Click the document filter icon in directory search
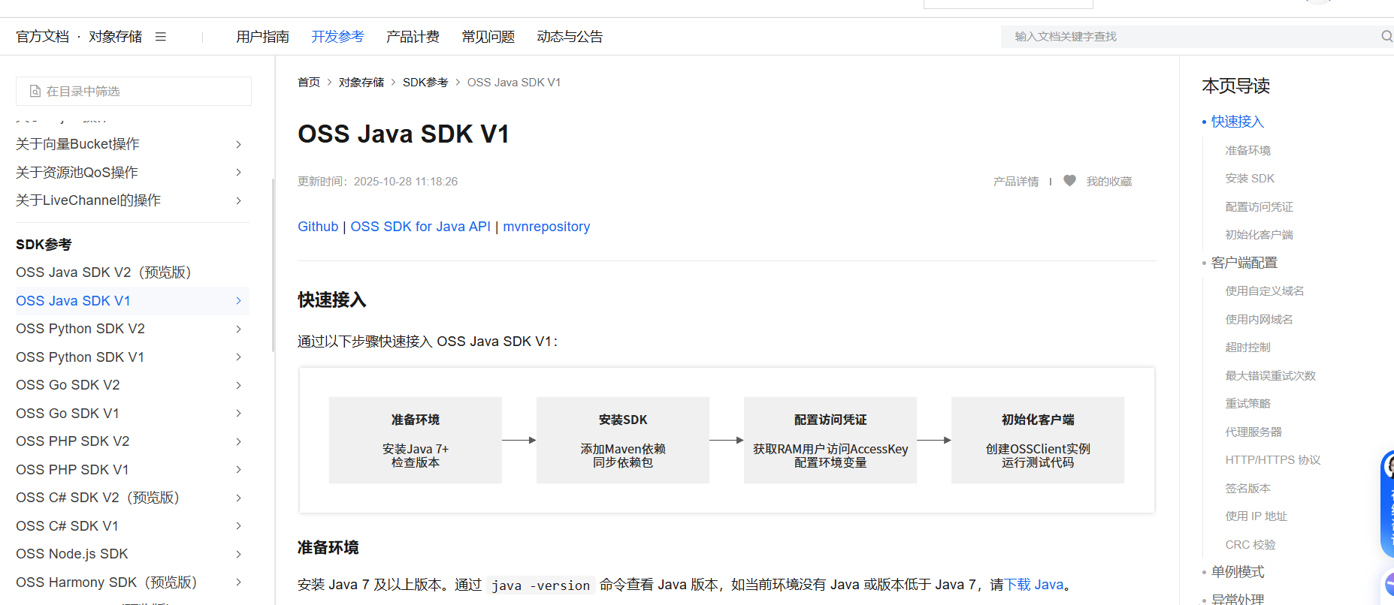Viewport: 1394px width, 605px height. coord(35,92)
